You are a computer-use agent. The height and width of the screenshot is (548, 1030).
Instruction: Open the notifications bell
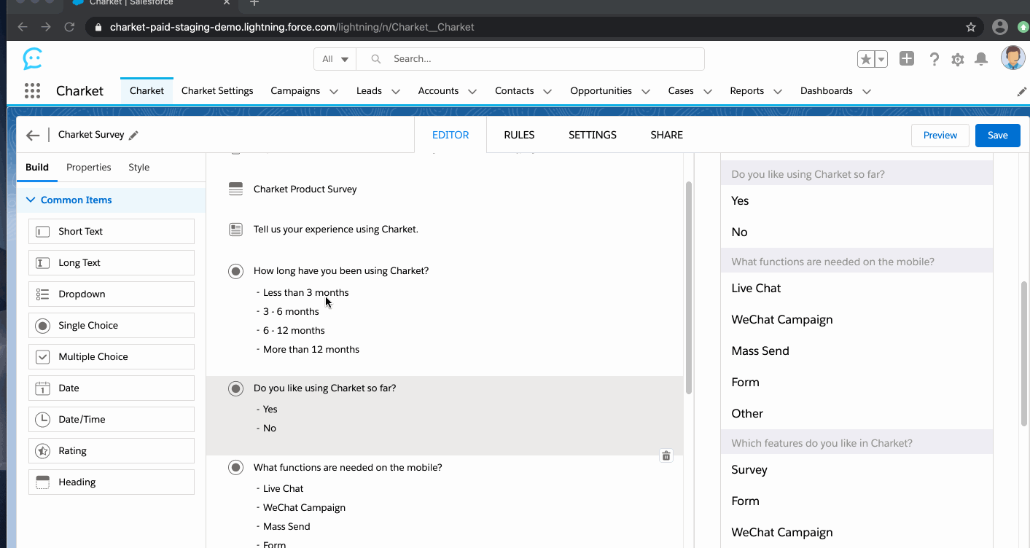(981, 60)
